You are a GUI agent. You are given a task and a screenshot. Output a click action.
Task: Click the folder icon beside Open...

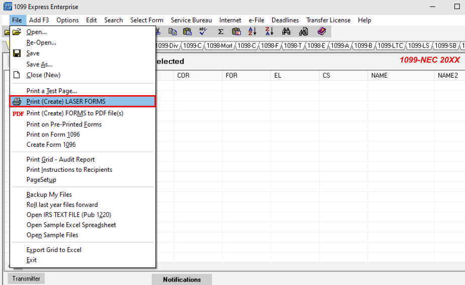pos(17,32)
